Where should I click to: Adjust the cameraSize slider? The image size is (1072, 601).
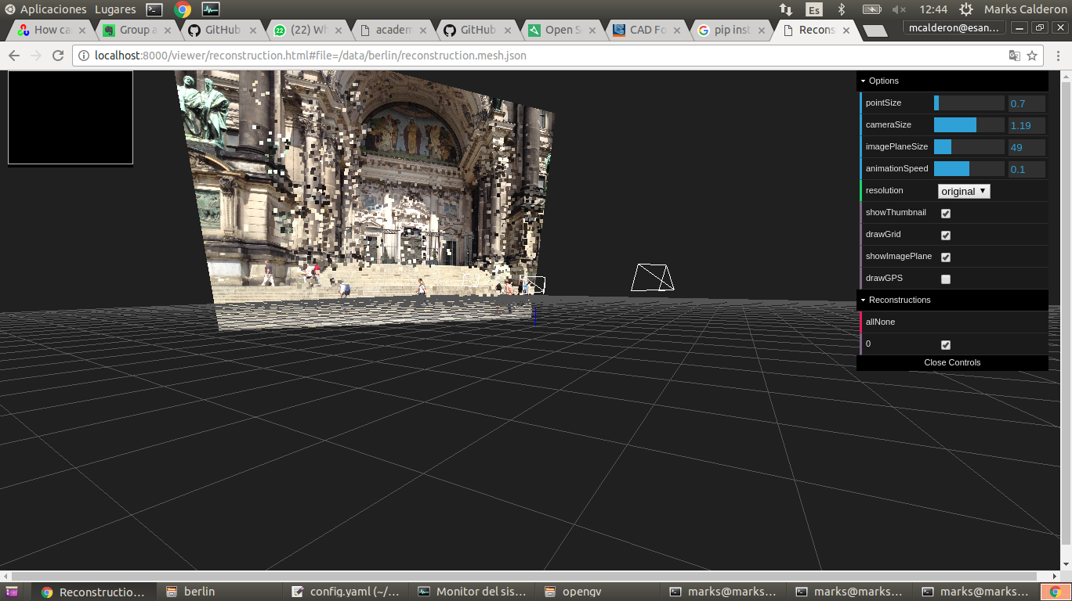coord(969,125)
